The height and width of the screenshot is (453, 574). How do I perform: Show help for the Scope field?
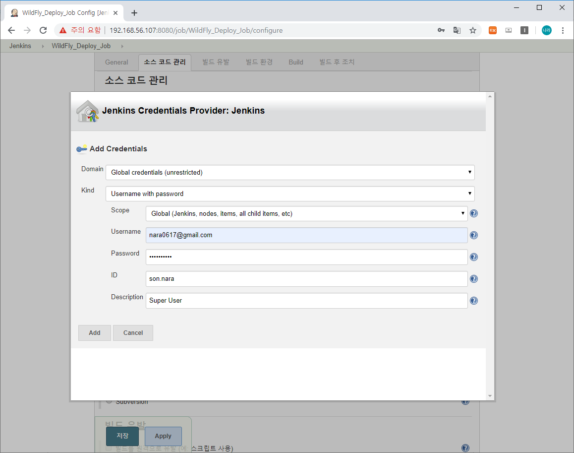tap(474, 213)
